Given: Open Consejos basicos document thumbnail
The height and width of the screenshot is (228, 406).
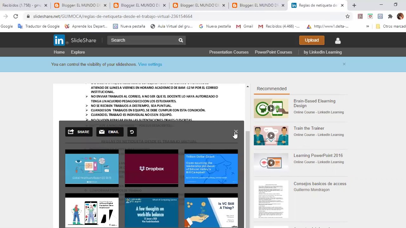Looking at the screenshot, I should 271,199.
